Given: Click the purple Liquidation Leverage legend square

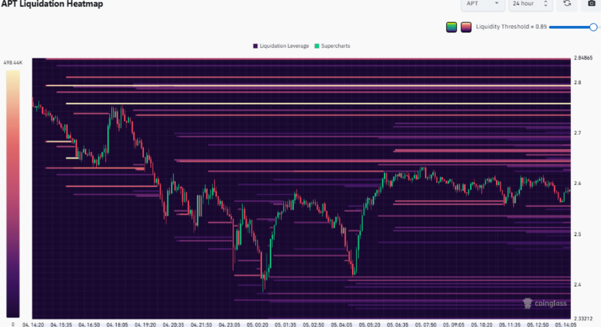Looking at the screenshot, I should coord(255,46).
